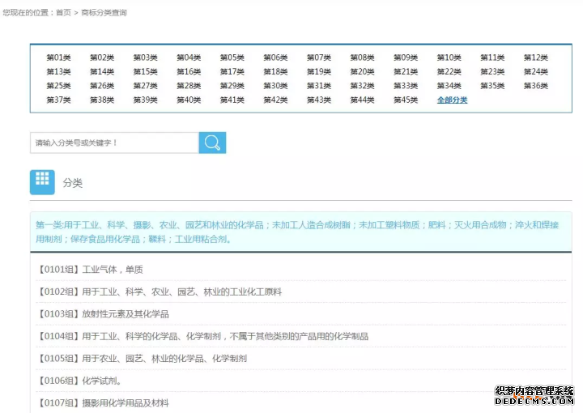This screenshot has width=583, height=413.
Task: Select 第12类 category link
Action: point(535,57)
